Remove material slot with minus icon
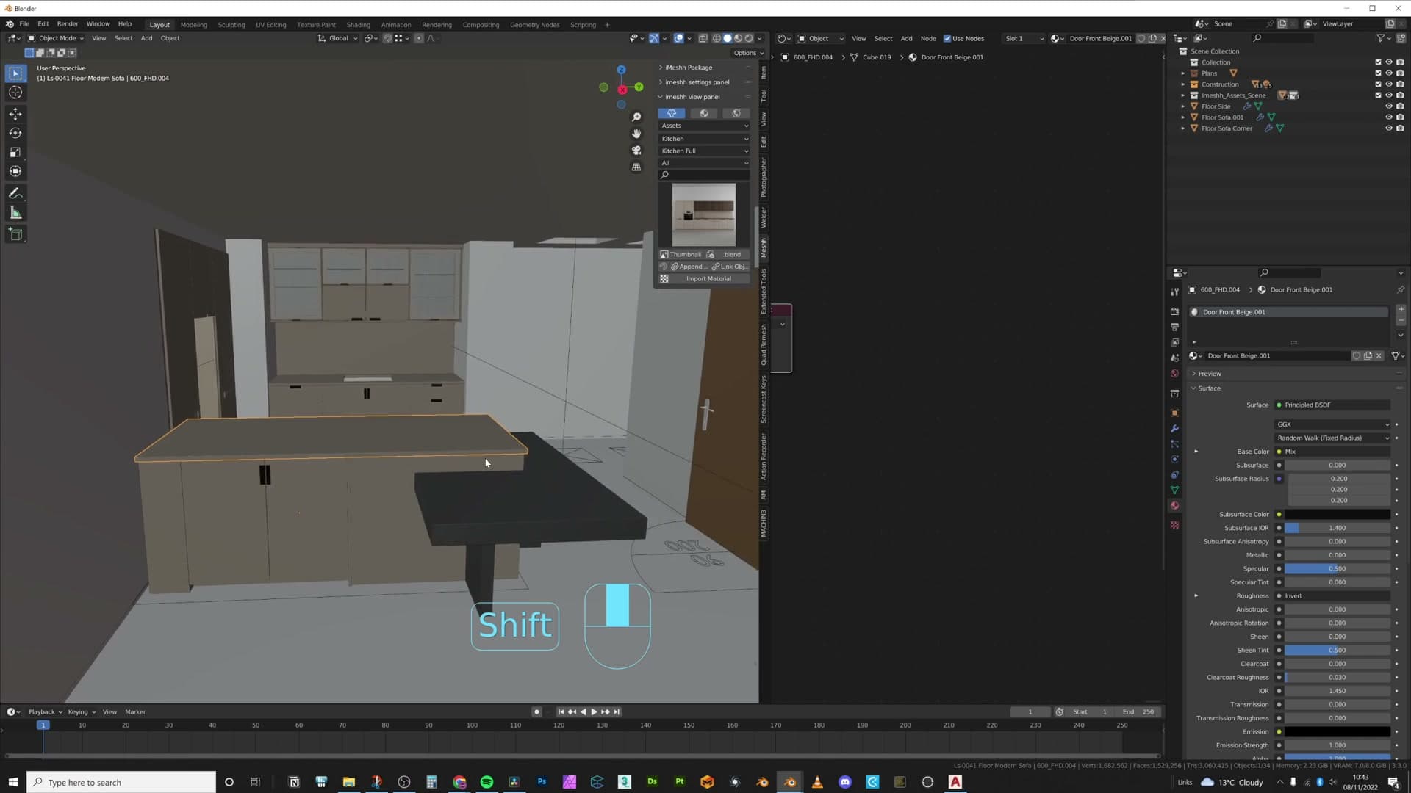This screenshot has width=1411, height=793. (x=1401, y=321)
